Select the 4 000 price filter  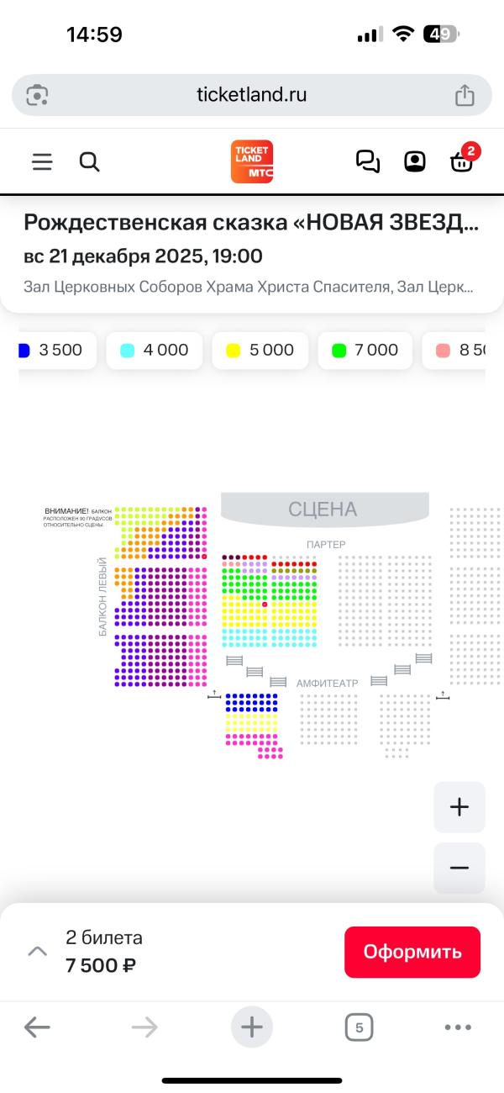[155, 351]
